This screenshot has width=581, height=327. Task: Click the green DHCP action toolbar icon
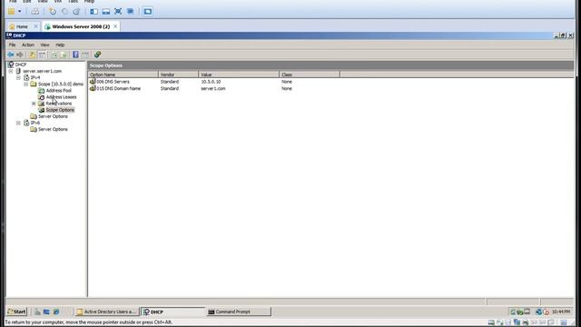[x=97, y=54]
